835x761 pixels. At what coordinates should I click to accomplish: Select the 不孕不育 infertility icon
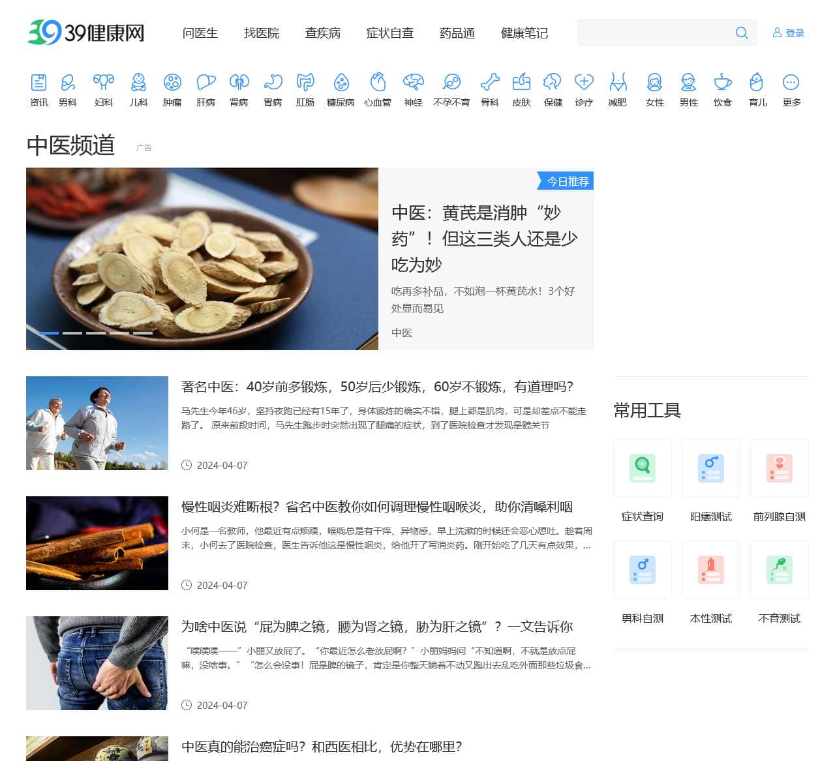[x=451, y=82]
